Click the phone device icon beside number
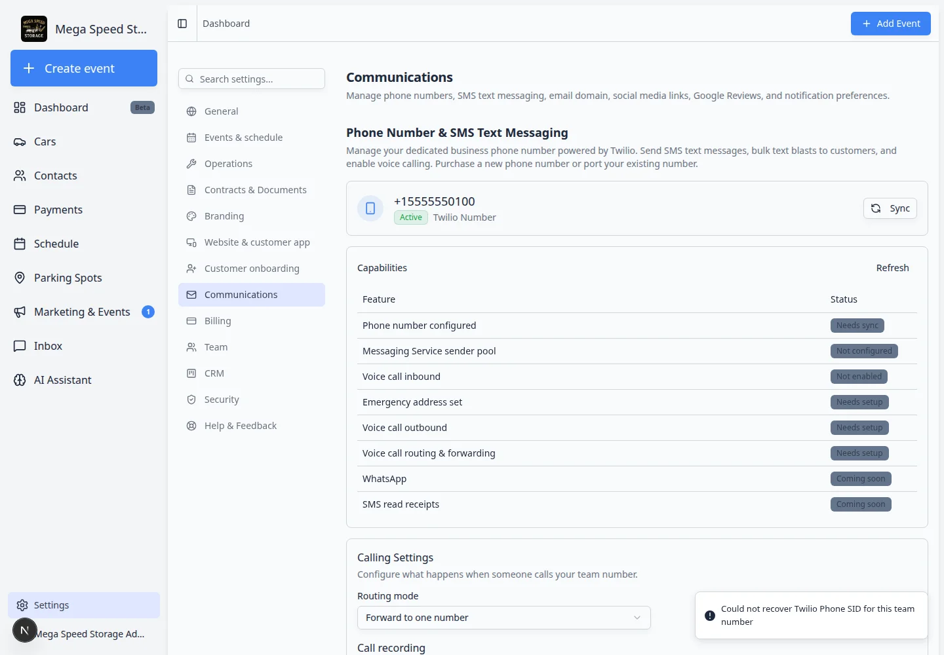 click(370, 208)
